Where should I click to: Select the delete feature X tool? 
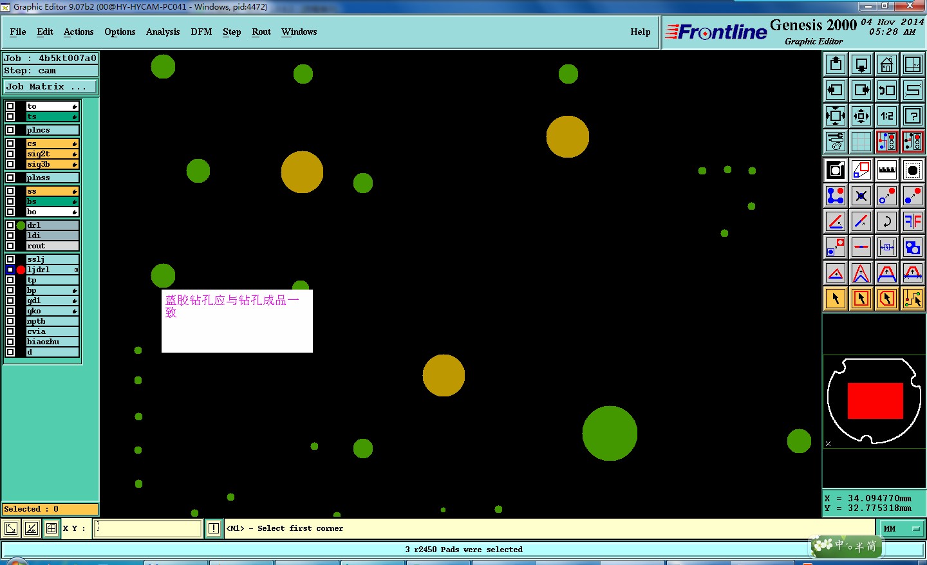(861, 196)
